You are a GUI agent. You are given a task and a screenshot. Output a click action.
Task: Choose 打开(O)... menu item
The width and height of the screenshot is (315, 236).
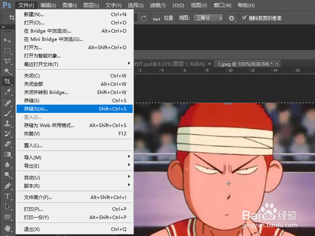point(74,23)
